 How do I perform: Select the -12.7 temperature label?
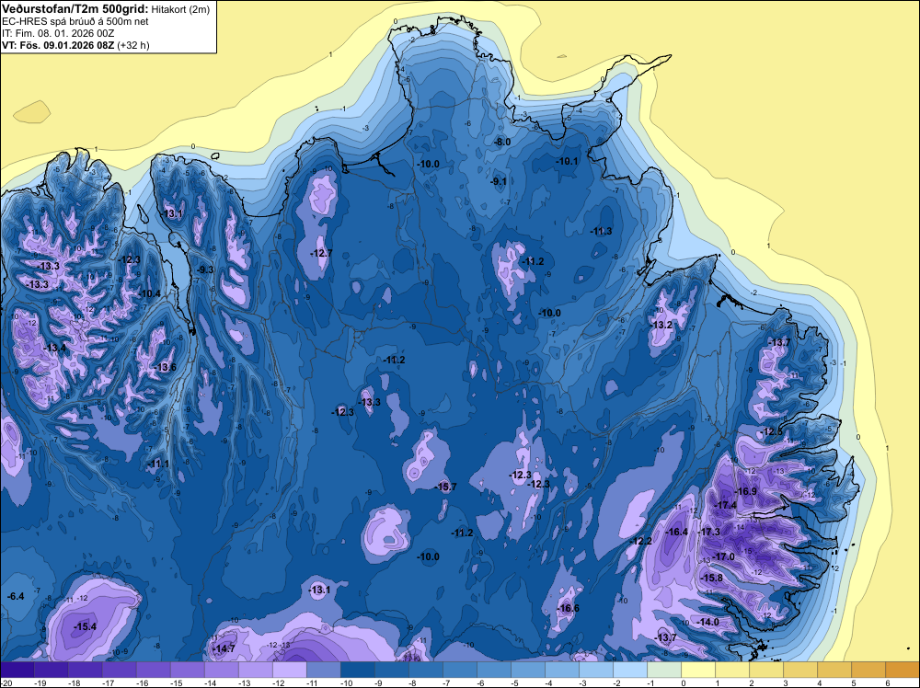coord(321,253)
